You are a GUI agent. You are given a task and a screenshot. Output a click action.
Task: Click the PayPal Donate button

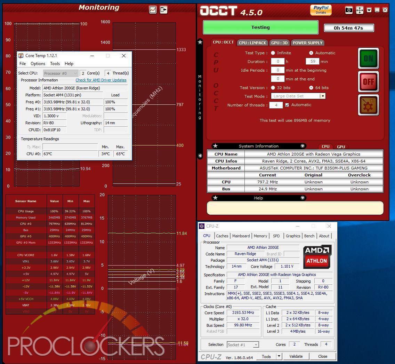[x=321, y=10]
